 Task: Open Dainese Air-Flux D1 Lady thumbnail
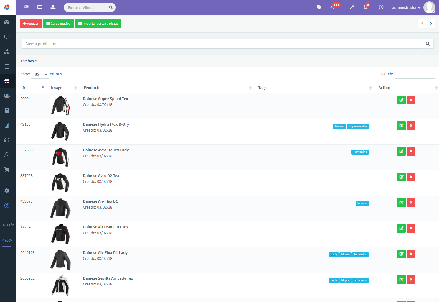point(60,260)
